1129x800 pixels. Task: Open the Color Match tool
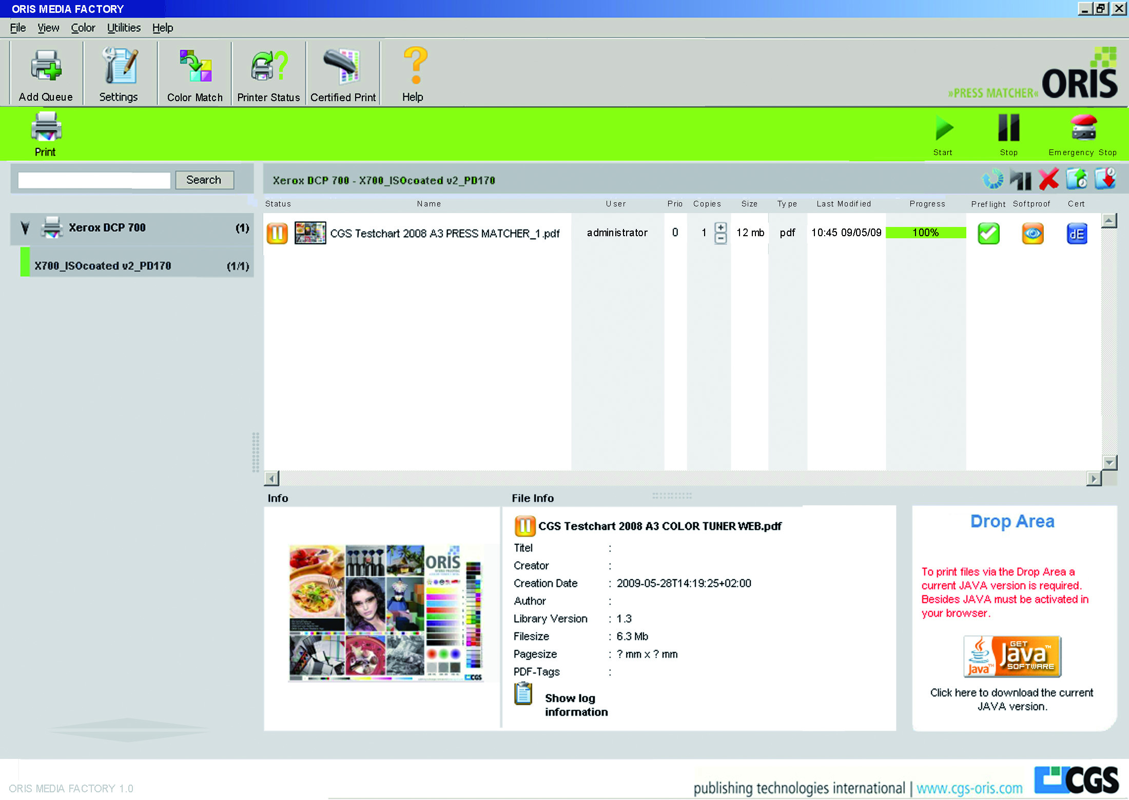click(195, 67)
